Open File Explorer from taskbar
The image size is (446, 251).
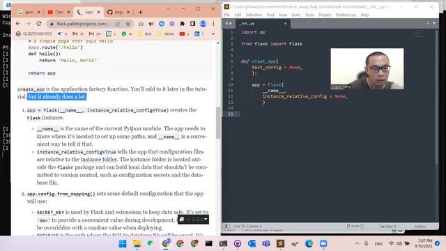(137, 243)
